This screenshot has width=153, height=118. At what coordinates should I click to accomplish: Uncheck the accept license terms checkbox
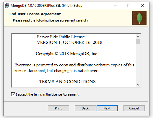[13, 94]
